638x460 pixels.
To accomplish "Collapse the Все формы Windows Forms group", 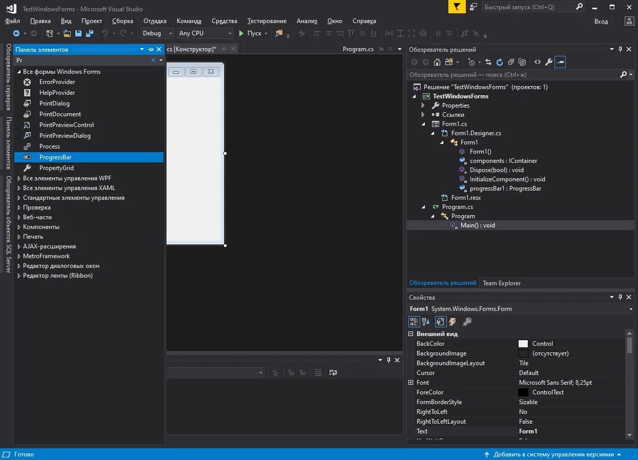I will coord(19,72).
